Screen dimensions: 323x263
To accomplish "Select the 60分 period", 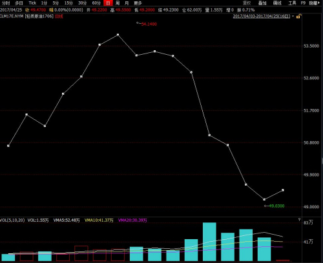I will point(96,3).
